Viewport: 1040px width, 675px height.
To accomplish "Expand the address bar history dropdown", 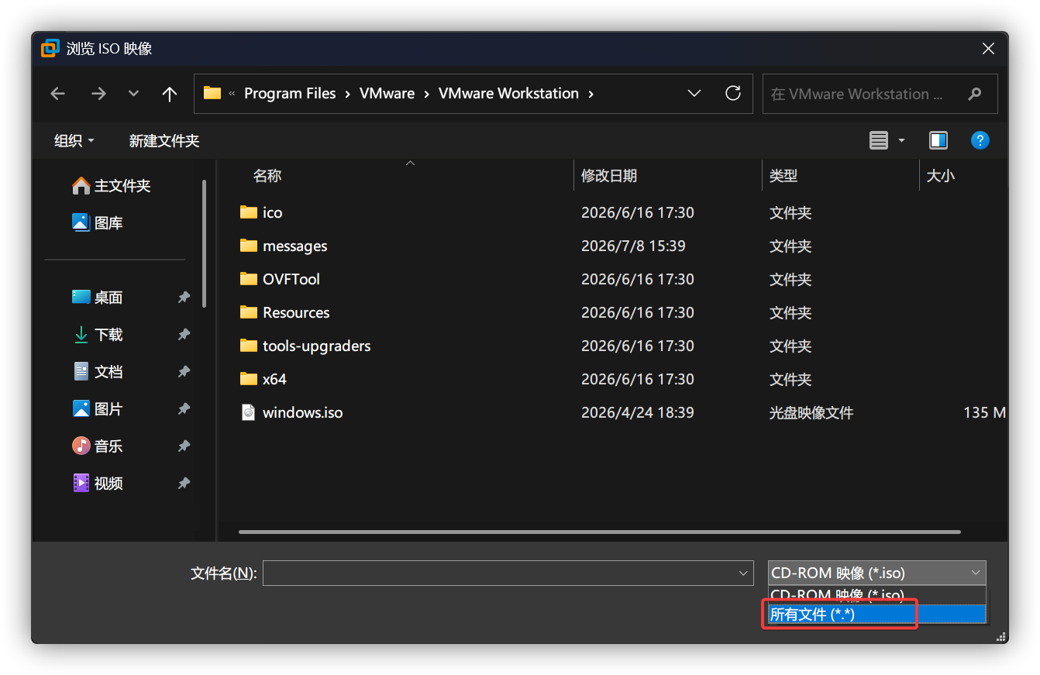I will pos(694,93).
